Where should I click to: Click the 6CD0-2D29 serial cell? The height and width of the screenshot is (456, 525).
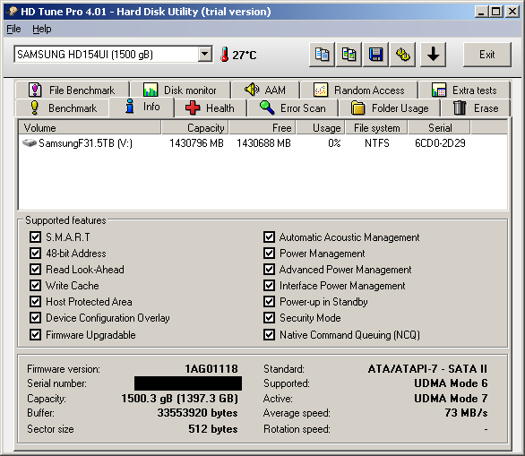coord(440,143)
